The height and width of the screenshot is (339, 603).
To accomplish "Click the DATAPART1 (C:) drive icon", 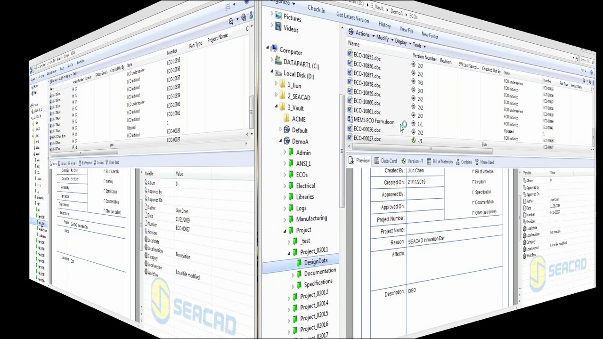I will 278,61.
